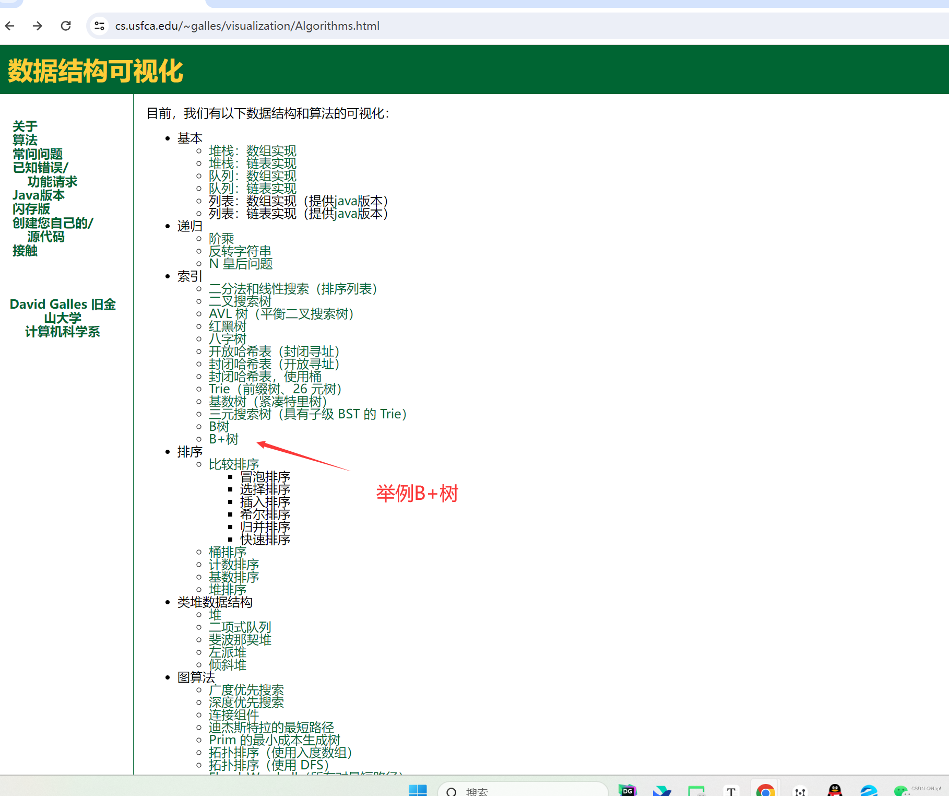This screenshot has width=949, height=796.
Task: Open 队列：数组实现 visualization
Action: (x=253, y=176)
